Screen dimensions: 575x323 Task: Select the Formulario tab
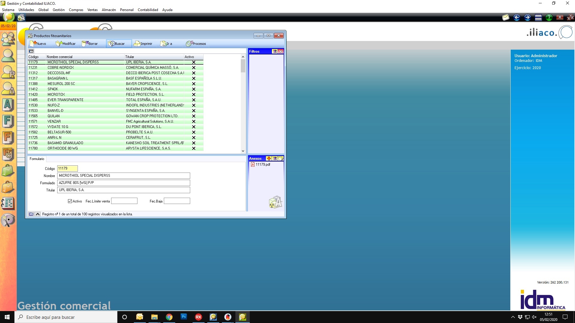pyautogui.click(x=37, y=159)
